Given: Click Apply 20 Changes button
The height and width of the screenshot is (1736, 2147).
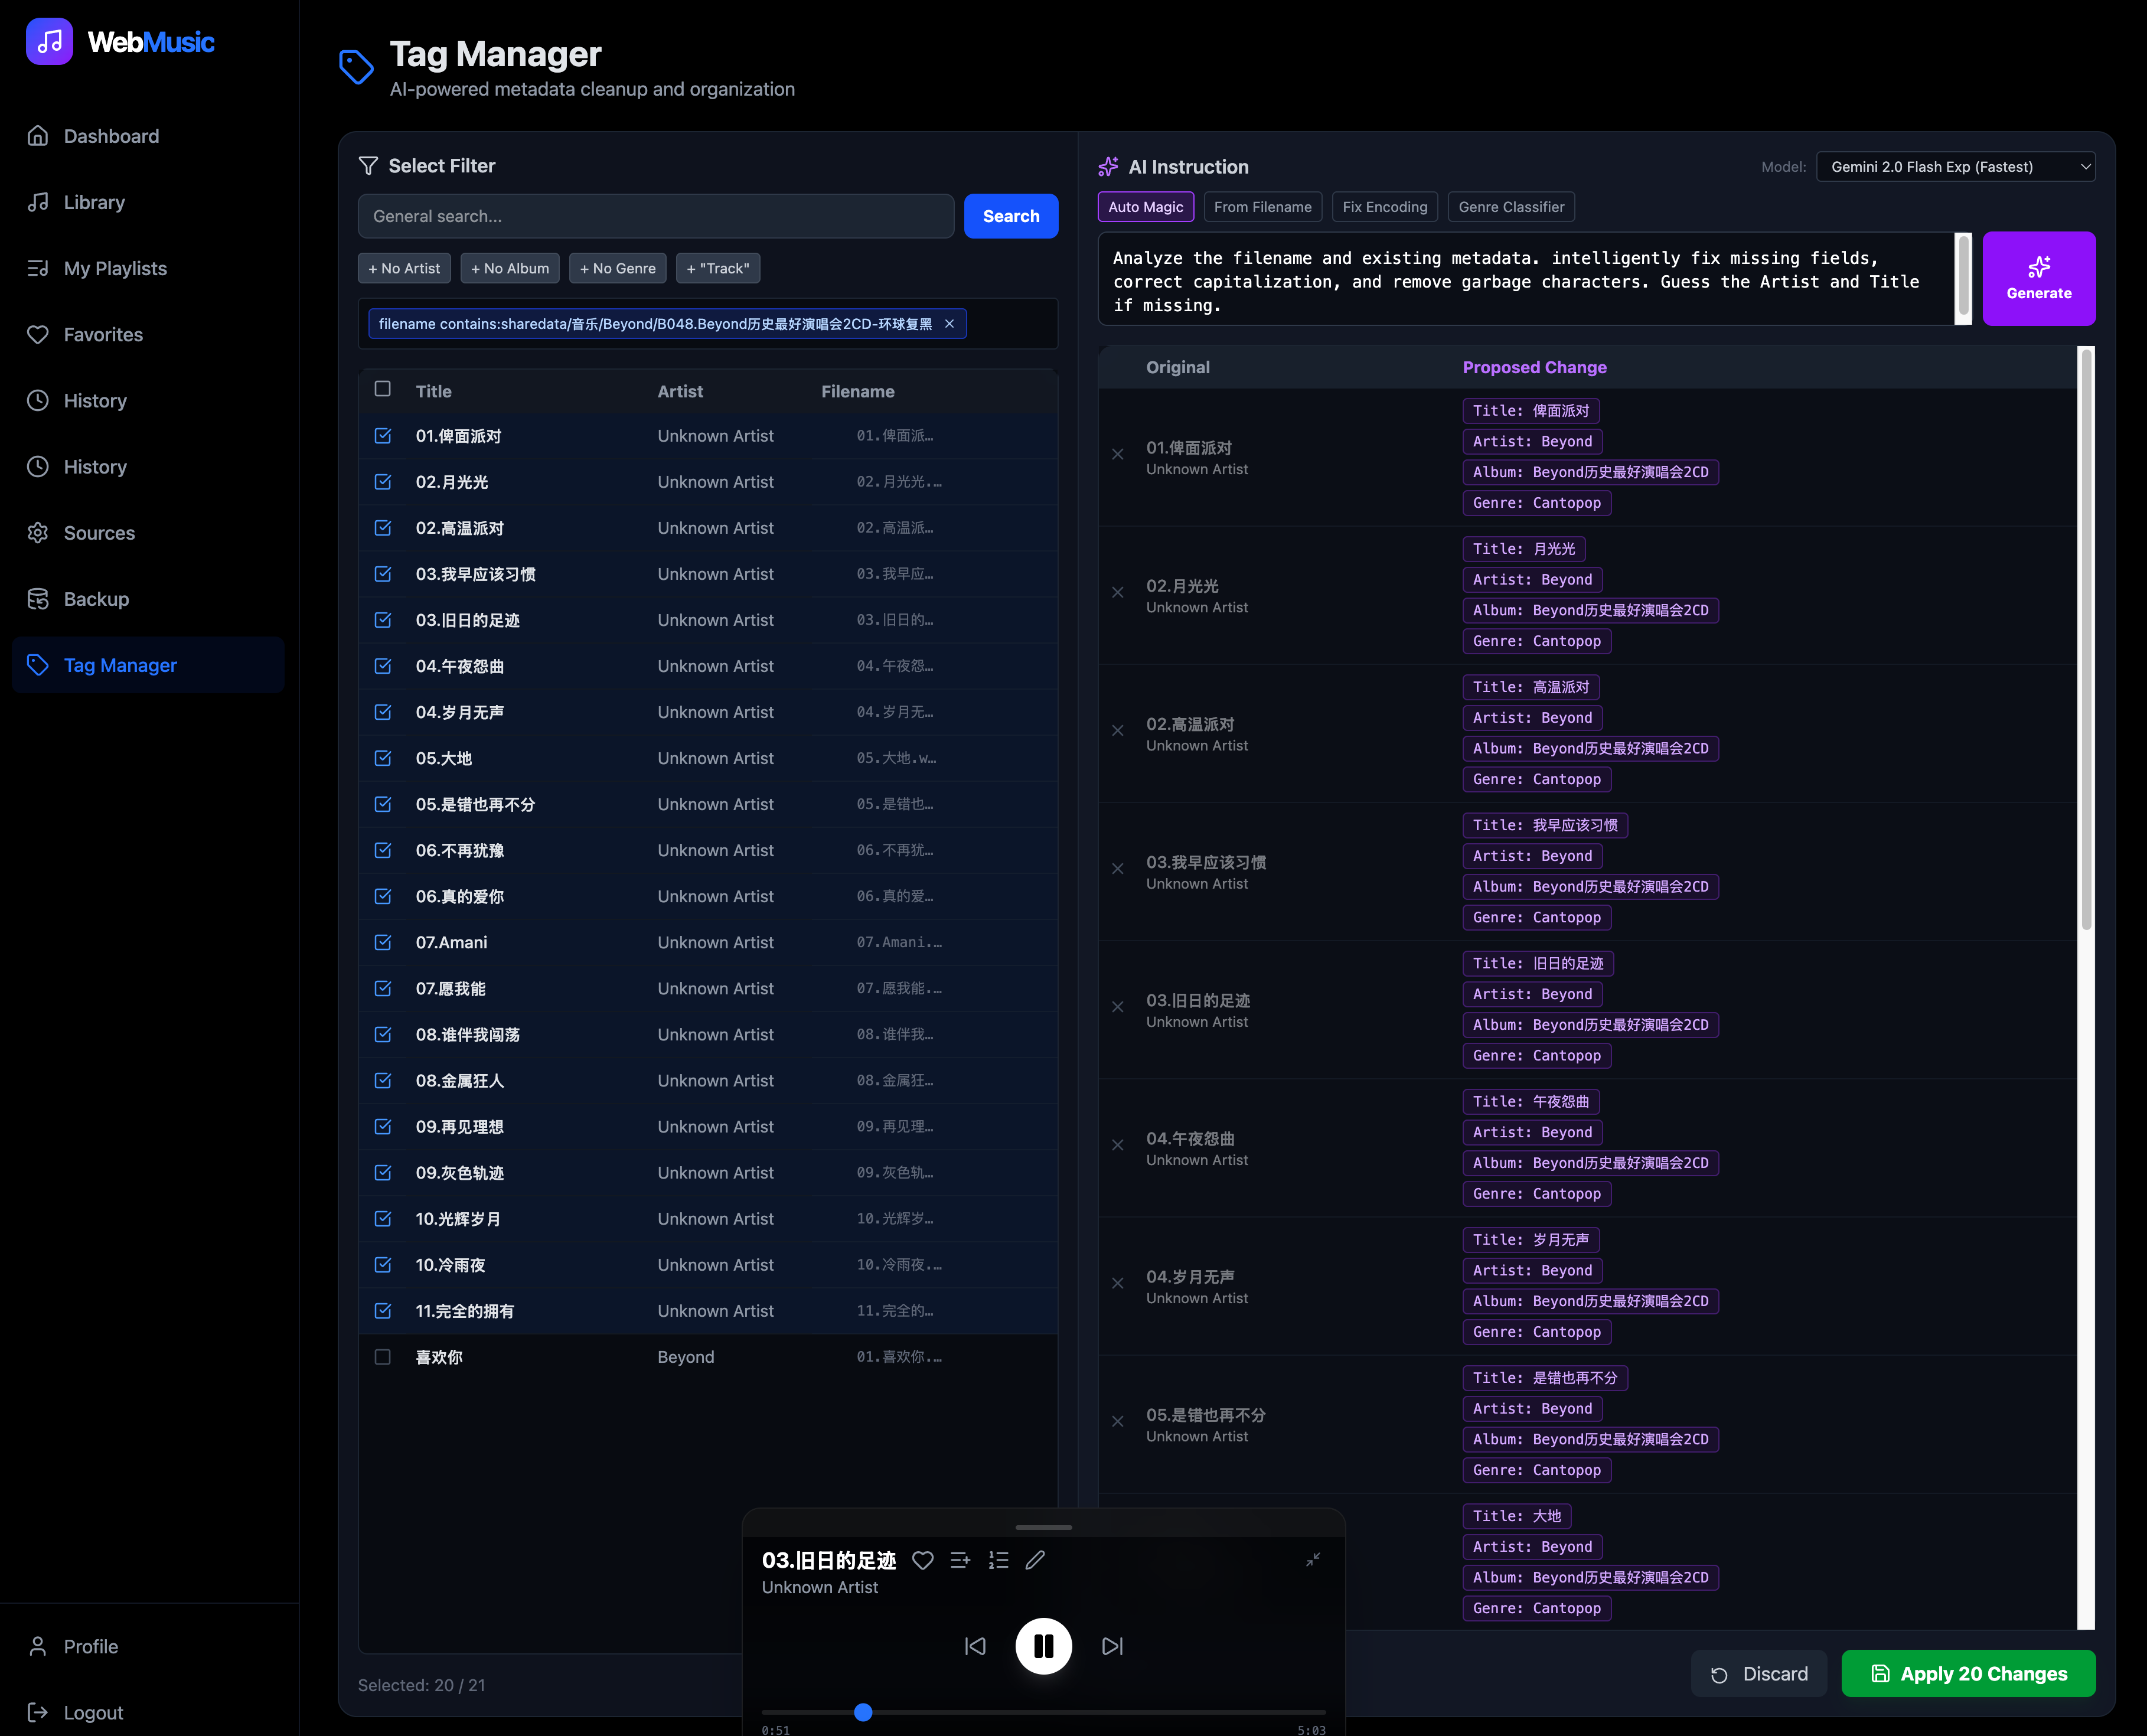Looking at the screenshot, I should [1967, 1674].
